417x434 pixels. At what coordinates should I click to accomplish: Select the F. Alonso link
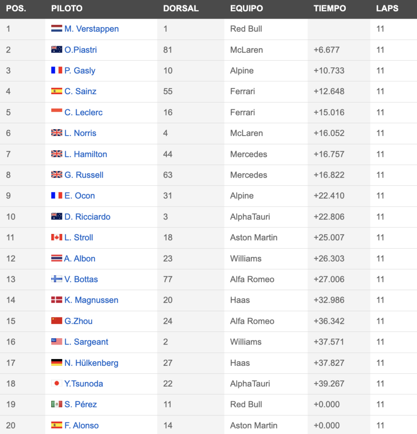click(81, 426)
